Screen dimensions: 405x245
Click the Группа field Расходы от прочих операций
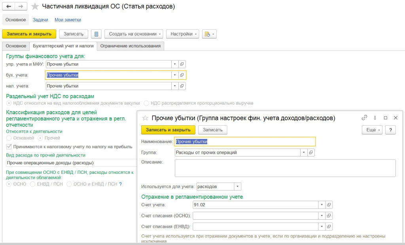(238, 152)
